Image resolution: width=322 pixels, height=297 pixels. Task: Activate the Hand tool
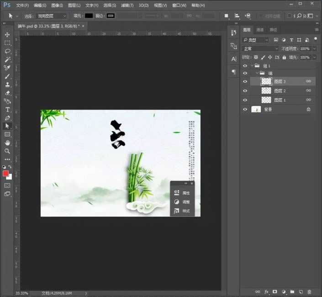pyautogui.click(x=7, y=143)
